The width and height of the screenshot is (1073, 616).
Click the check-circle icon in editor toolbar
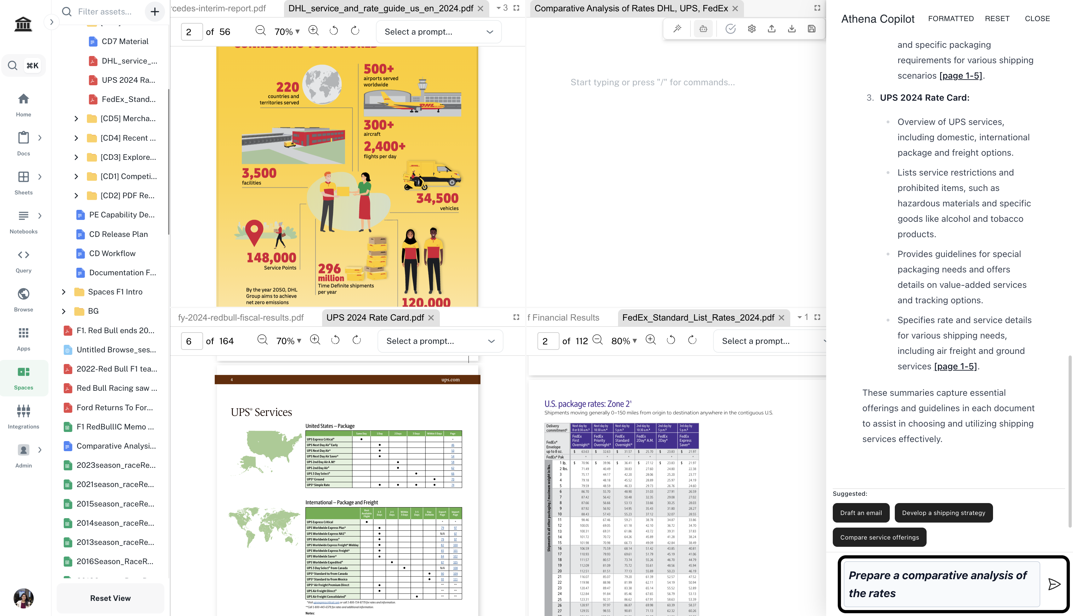[730, 29]
